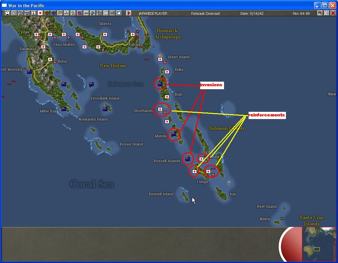
Task: Click the 'Finschhafen' map label
Action: 64,45
